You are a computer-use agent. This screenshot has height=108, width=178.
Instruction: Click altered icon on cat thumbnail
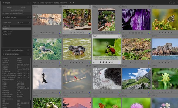click(x=120, y=66)
